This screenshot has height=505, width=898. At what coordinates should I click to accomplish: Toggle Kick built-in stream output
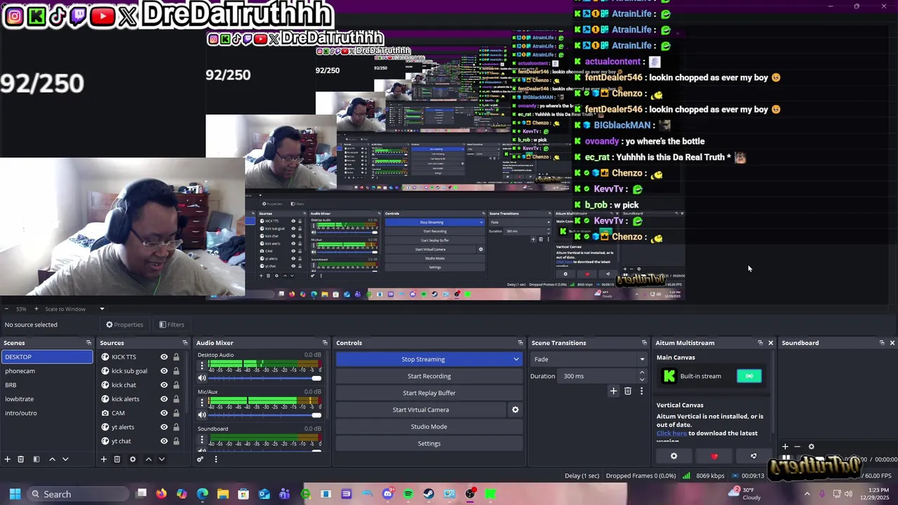749,377
